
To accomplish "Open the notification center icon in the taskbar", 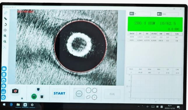I will [178, 107].
